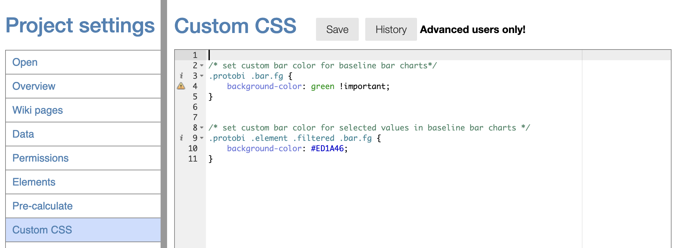This screenshot has width=678, height=248.
Task: Save the custom CSS
Action: (x=337, y=29)
